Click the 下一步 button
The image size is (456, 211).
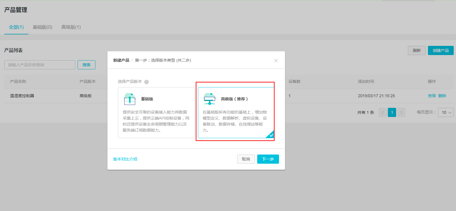point(268,159)
